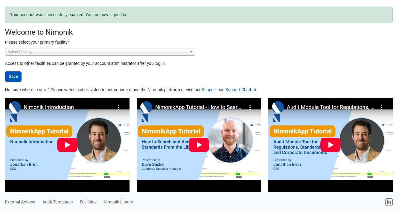Go to Audit Templates in footer
The width and height of the screenshot is (399, 213).
57,202
